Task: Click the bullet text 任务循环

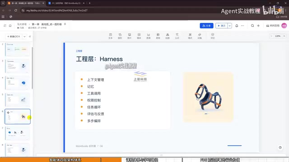Action: pyautogui.click(x=94, y=107)
